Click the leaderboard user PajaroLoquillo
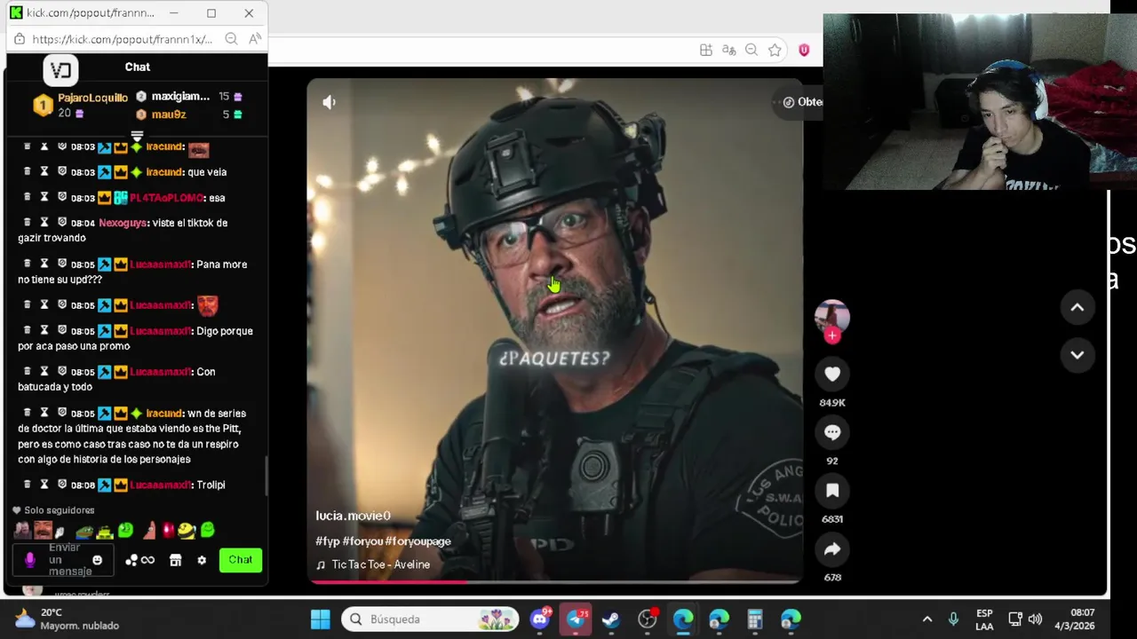Viewport: 1137px width, 639px height. coord(92,98)
